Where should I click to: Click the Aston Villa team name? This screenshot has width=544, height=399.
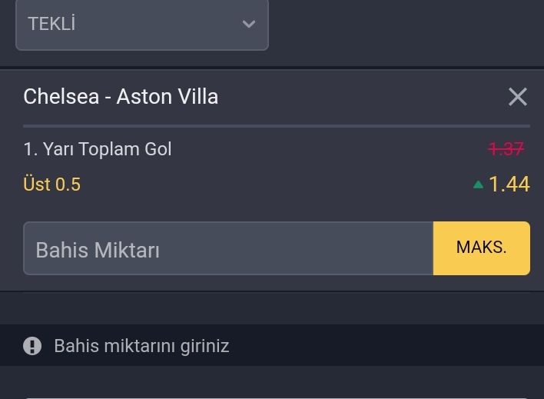[168, 96]
